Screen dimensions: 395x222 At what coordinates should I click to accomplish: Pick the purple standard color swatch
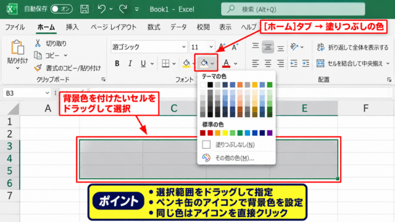pyautogui.click(x=270, y=133)
